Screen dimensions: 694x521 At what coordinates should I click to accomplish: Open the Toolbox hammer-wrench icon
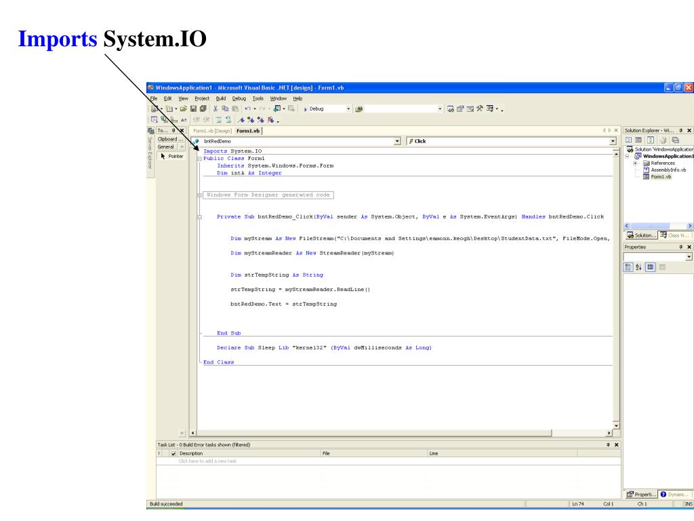click(x=479, y=109)
